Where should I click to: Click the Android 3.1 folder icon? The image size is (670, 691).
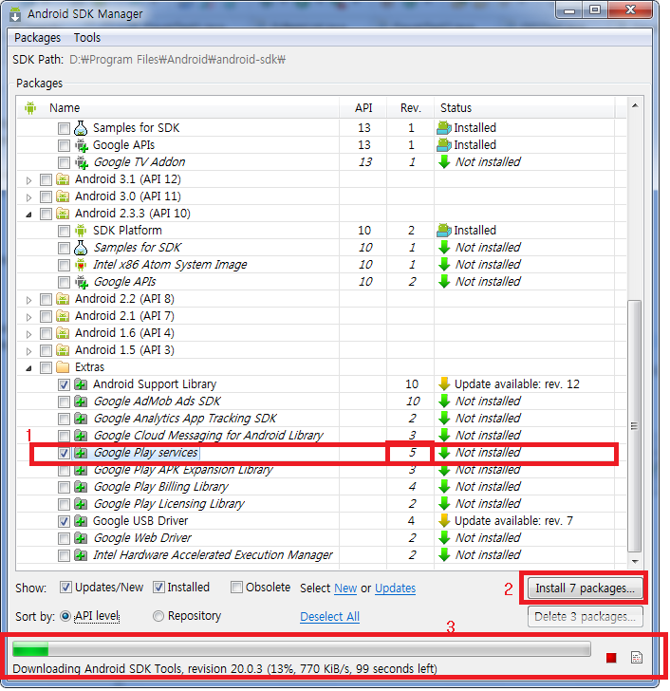coord(63,179)
